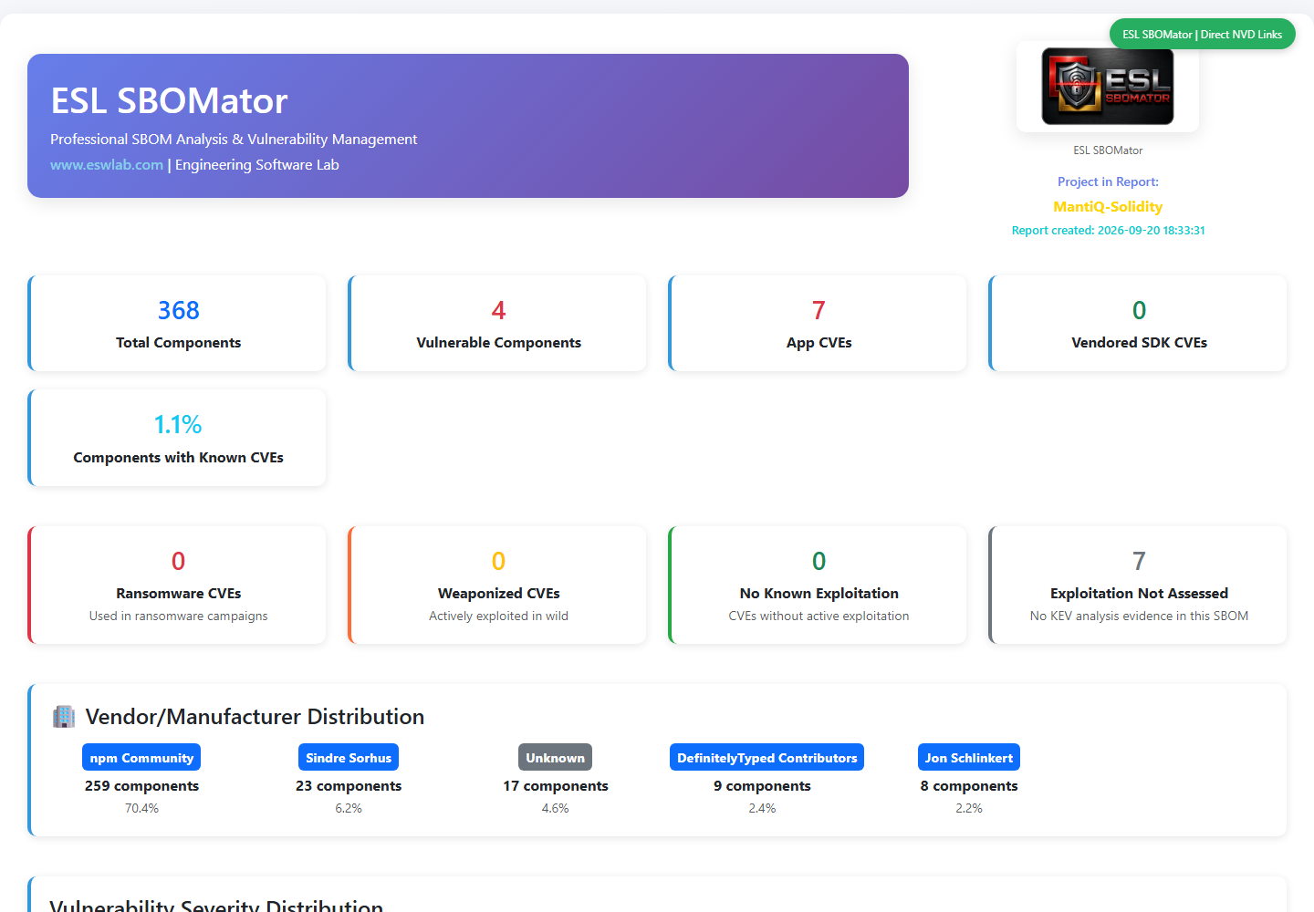Click the Ransomware CVEs label
The height and width of the screenshot is (912, 1314).
[x=179, y=594]
